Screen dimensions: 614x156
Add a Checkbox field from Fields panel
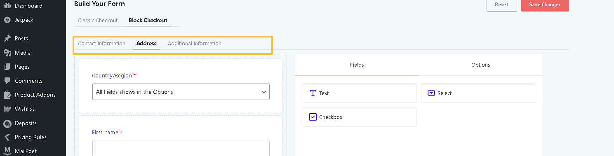[360, 117]
